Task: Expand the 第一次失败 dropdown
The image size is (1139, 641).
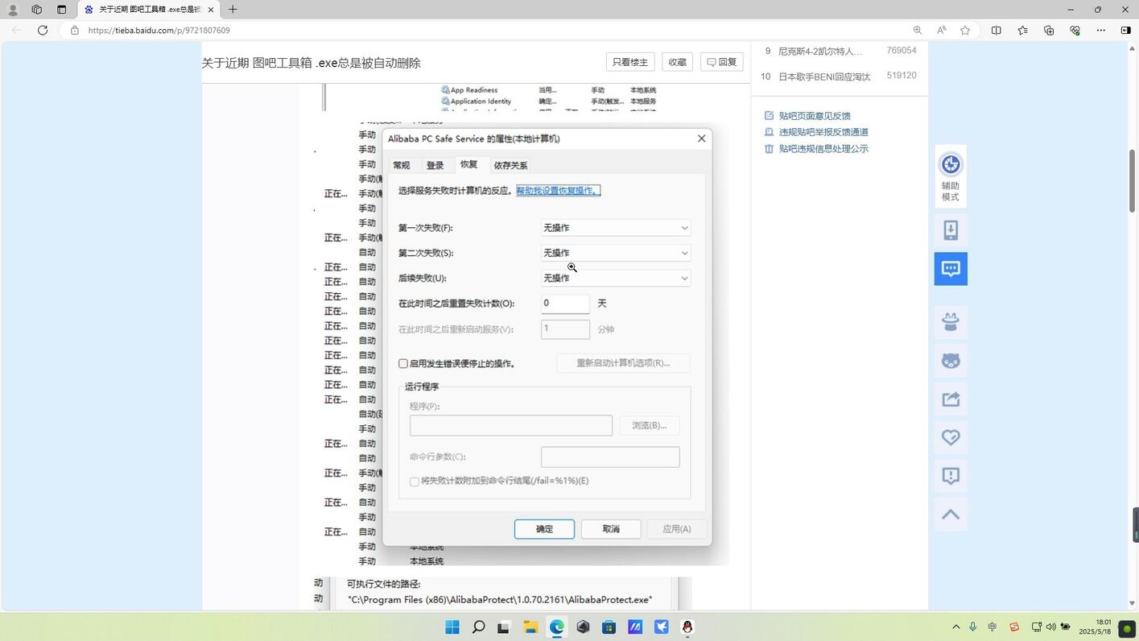Action: (616, 228)
